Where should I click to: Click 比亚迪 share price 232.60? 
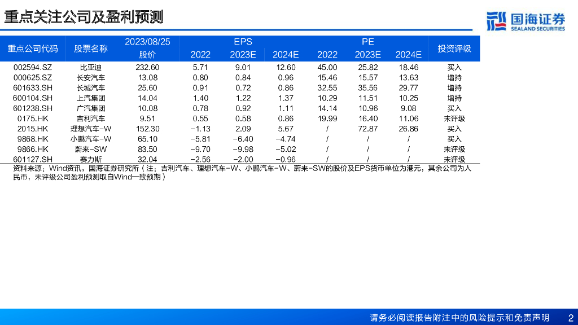(147, 68)
